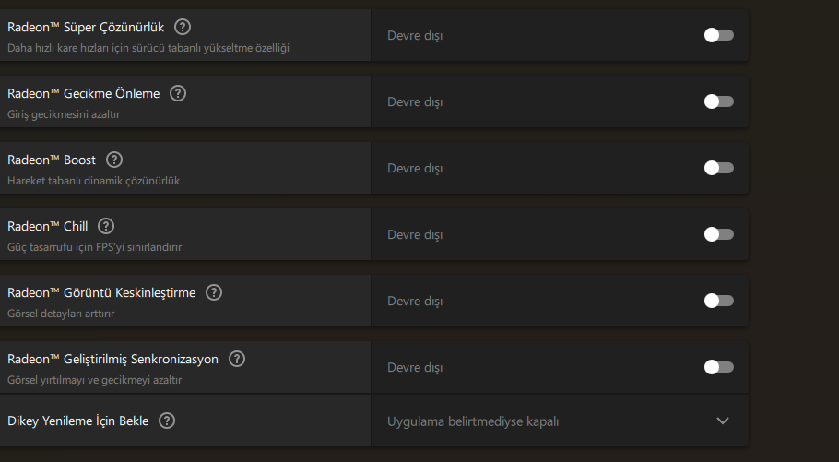Click 'Daha hızlı kare hızları' description text
Screen dimensions: 839x462
[x=148, y=48]
